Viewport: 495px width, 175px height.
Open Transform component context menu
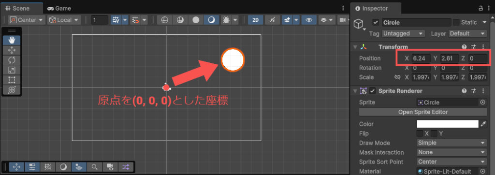click(x=483, y=47)
